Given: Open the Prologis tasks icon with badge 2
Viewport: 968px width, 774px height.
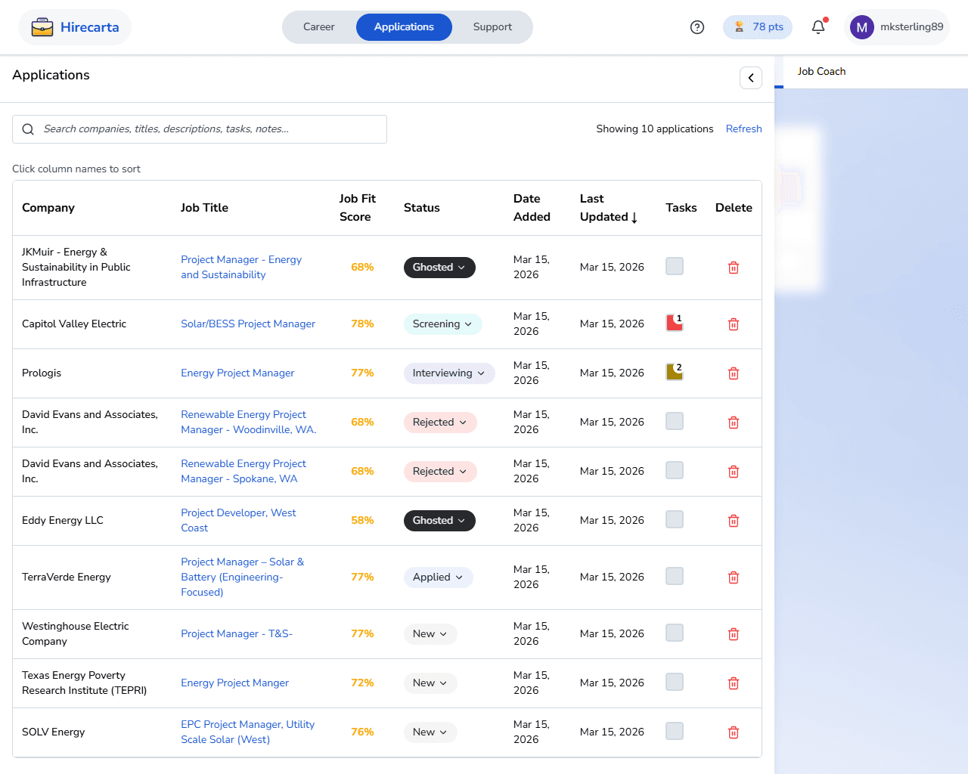Looking at the screenshot, I should click(674, 372).
